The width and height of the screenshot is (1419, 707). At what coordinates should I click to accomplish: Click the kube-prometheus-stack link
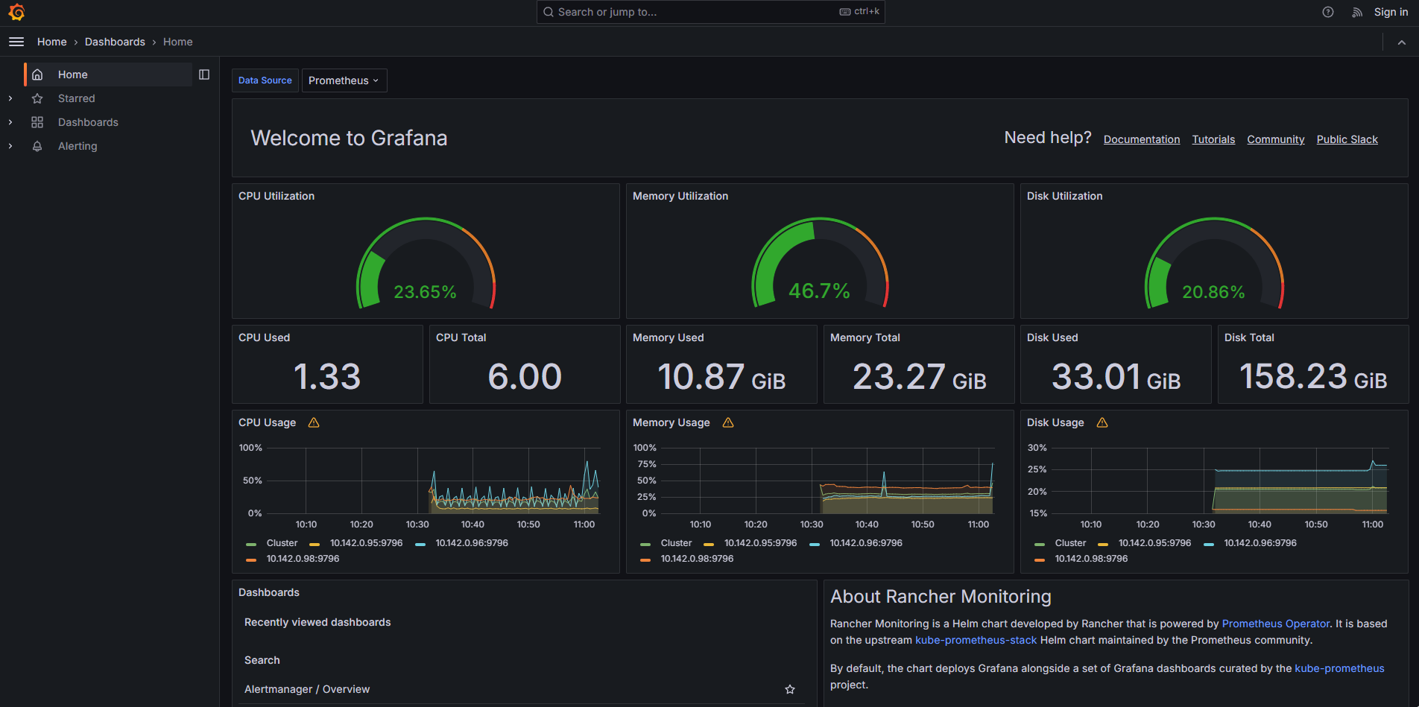976,640
